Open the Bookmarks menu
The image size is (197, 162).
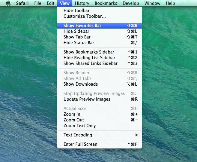(106, 3)
